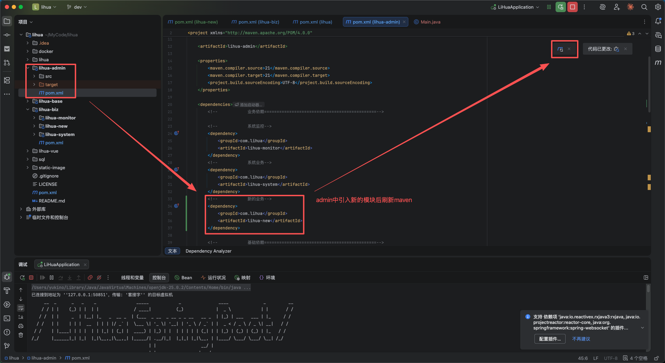Click the Search Everywhere magnifier icon
Image resolution: width=665 pixels, height=363 pixels.
coord(644,7)
